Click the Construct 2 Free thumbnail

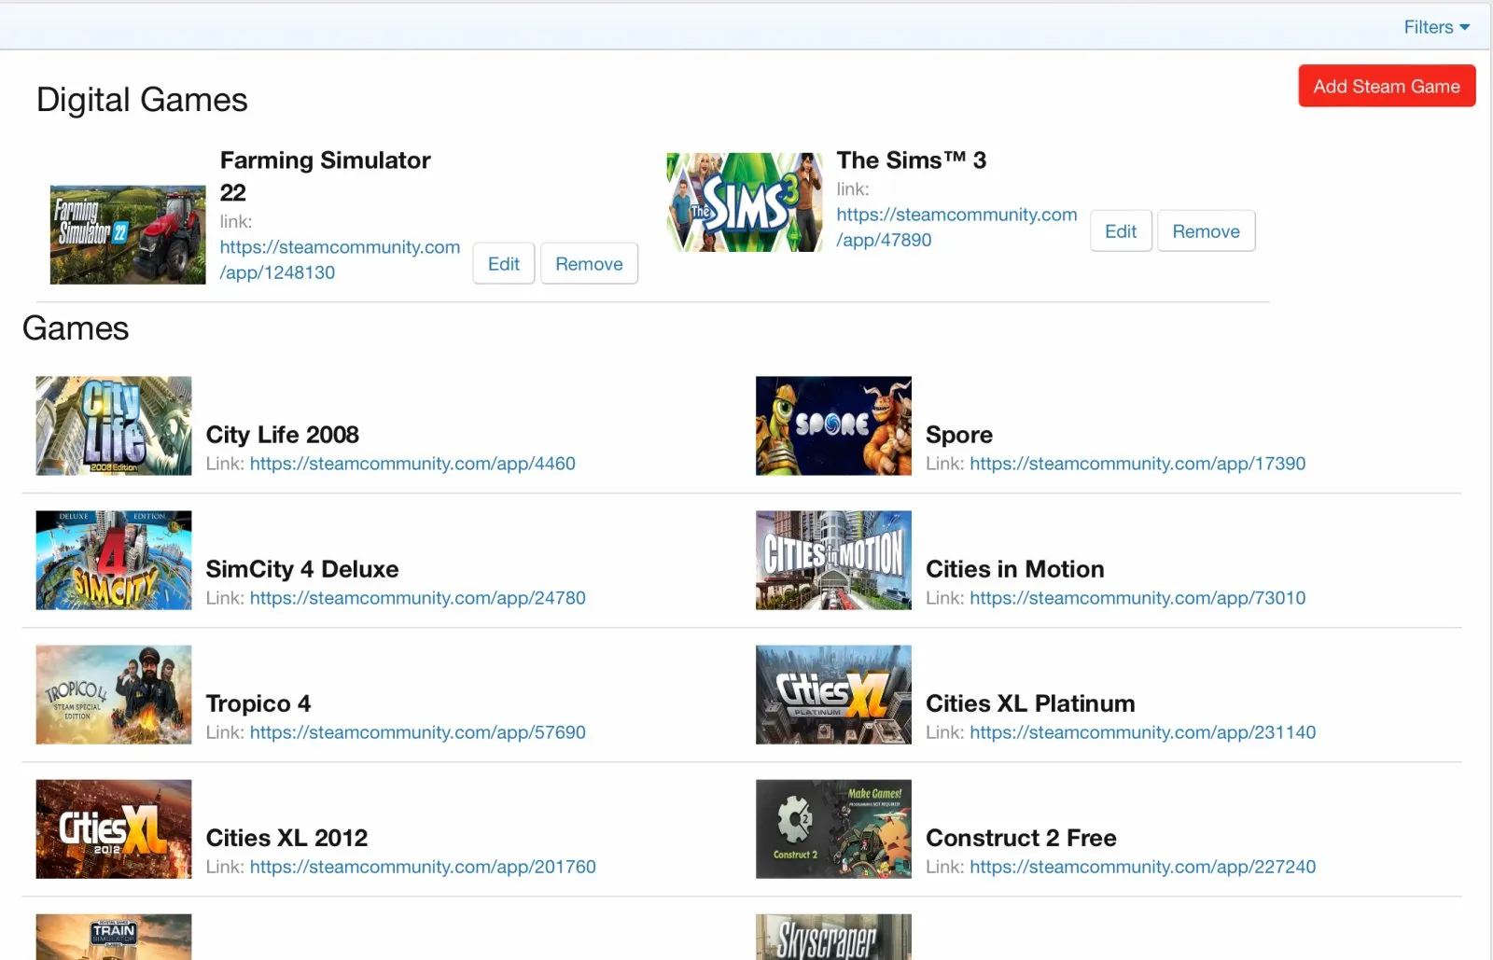(x=833, y=828)
